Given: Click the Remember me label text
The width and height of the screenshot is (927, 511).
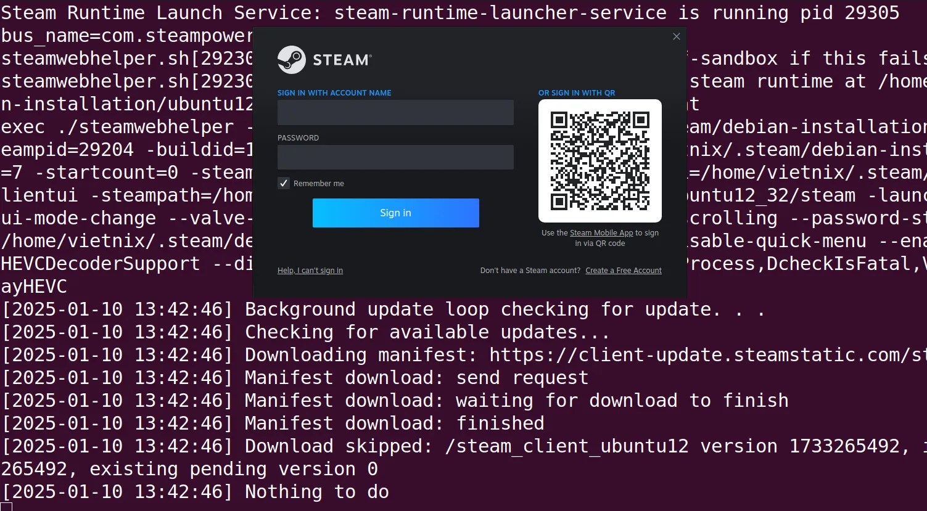Looking at the screenshot, I should click(x=318, y=184).
